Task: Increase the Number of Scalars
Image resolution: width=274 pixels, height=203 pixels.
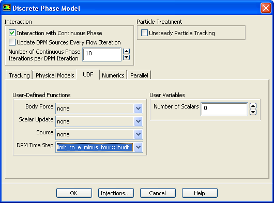Action: [253, 106]
